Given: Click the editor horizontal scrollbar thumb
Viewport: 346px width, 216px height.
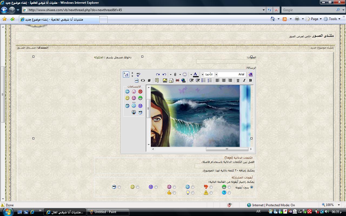Looking at the screenshot, I should 227,149.
